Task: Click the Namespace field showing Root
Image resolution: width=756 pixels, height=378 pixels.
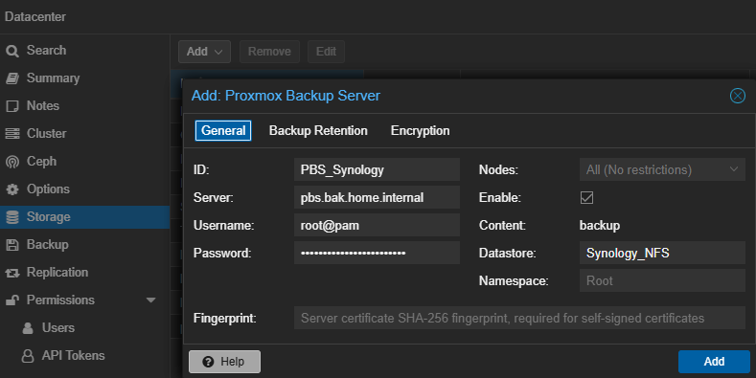Action: [x=662, y=280]
